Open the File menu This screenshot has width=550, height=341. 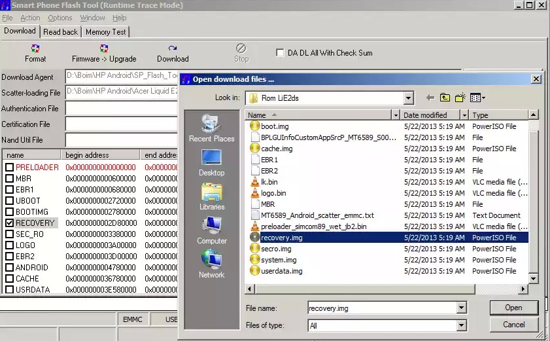tap(7, 18)
